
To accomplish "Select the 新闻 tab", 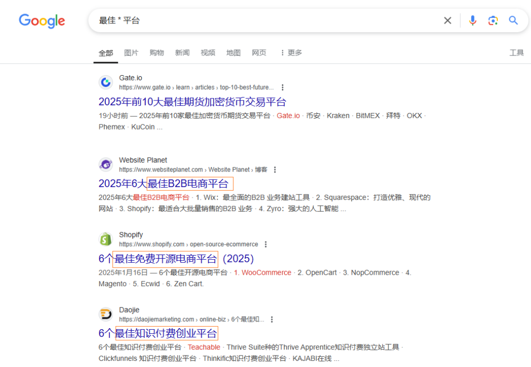I will pyautogui.click(x=182, y=52).
